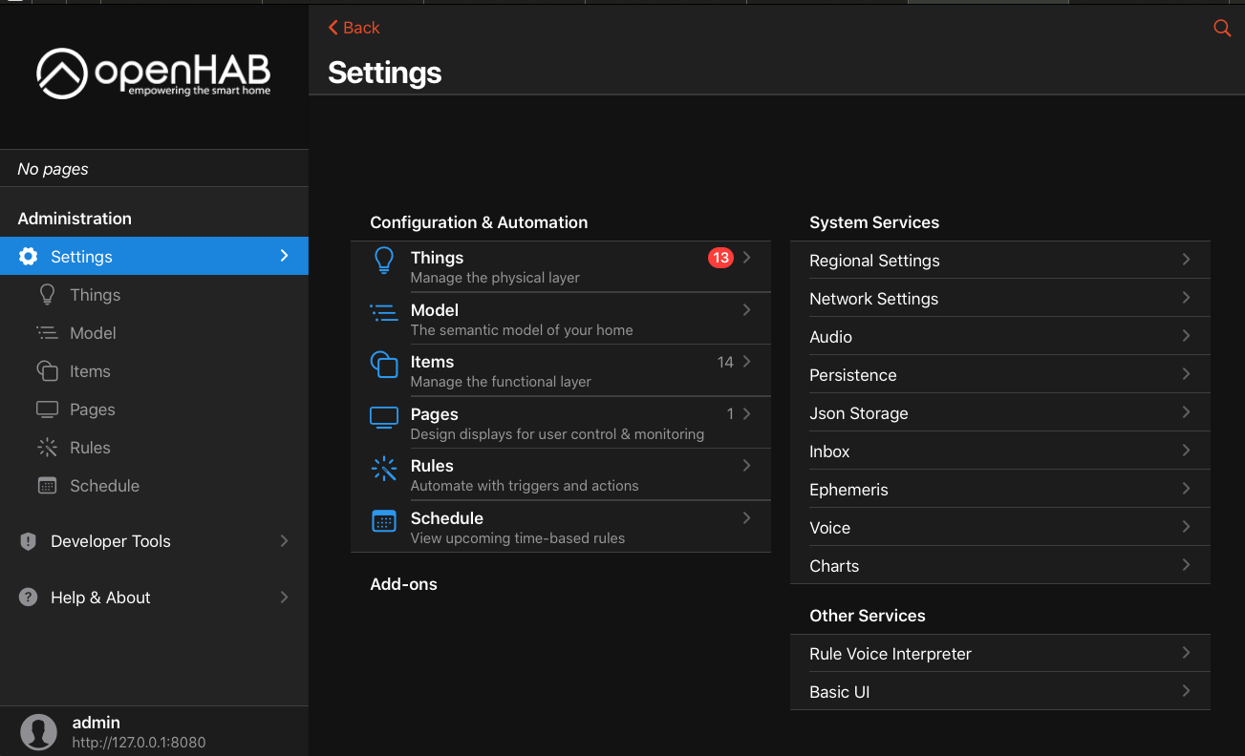Open Schedule from the sidebar menu

point(104,486)
